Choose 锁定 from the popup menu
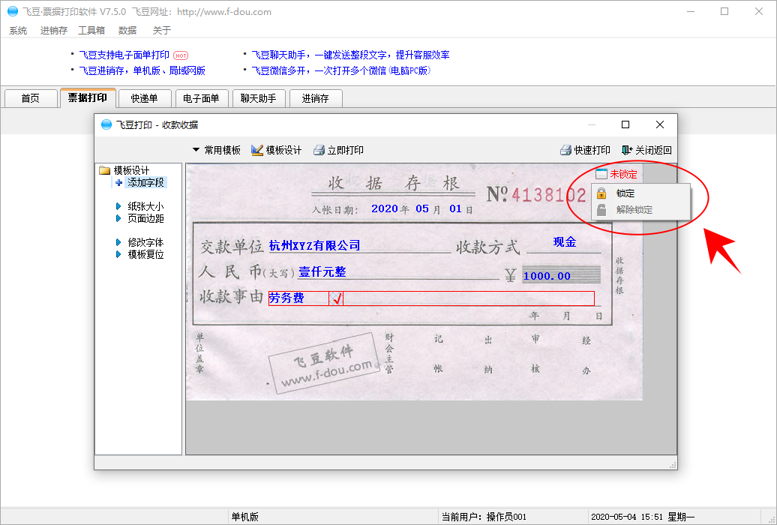The width and height of the screenshot is (777, 525). [640, 193]
